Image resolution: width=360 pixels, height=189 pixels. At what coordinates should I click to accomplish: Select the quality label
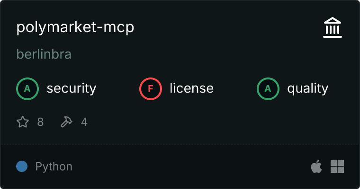[x=308, y=89]
